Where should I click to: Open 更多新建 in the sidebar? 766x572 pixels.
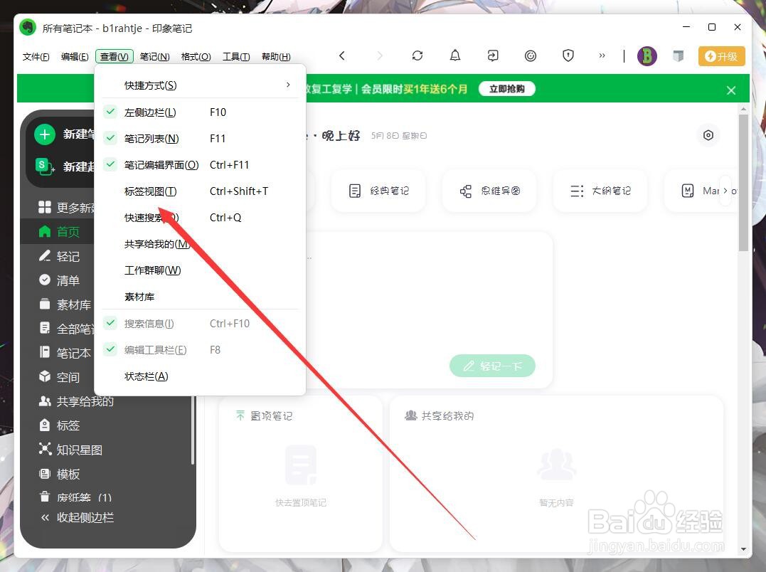pos(65,208)
